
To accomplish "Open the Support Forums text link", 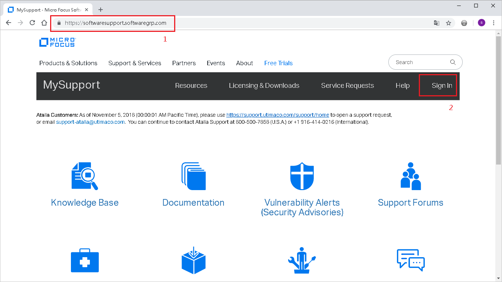I will click(x=411, y=203).
